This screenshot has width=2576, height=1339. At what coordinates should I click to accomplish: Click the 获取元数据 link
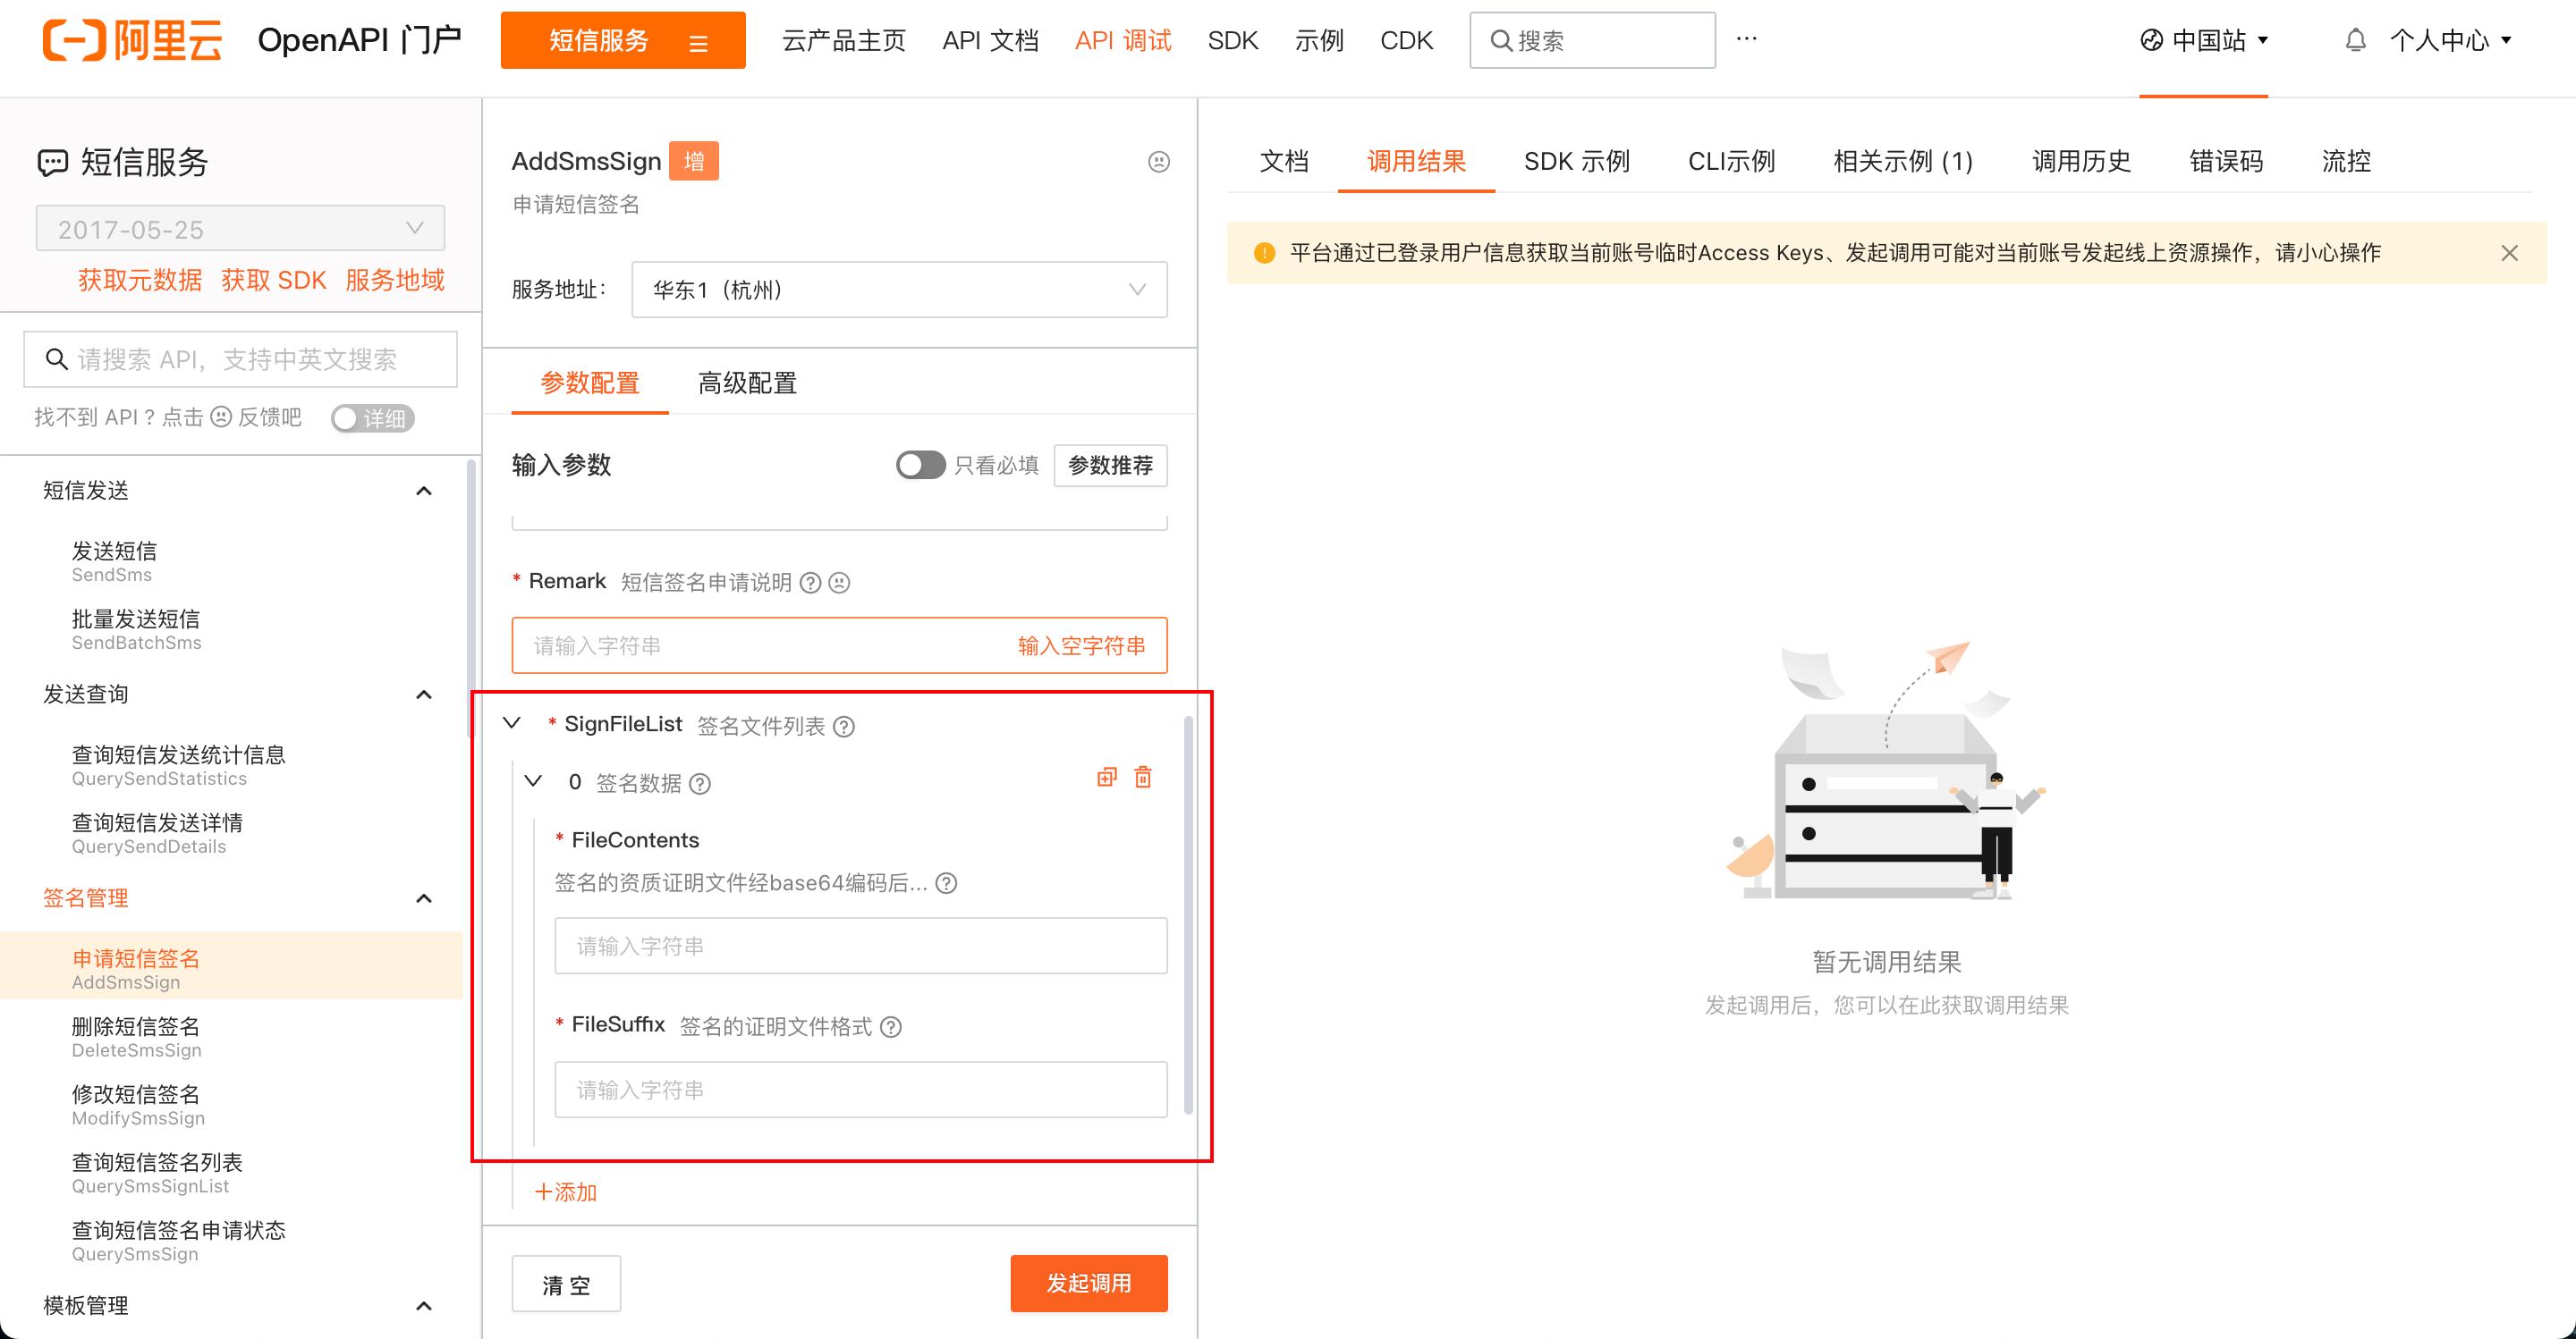point(140,280)
